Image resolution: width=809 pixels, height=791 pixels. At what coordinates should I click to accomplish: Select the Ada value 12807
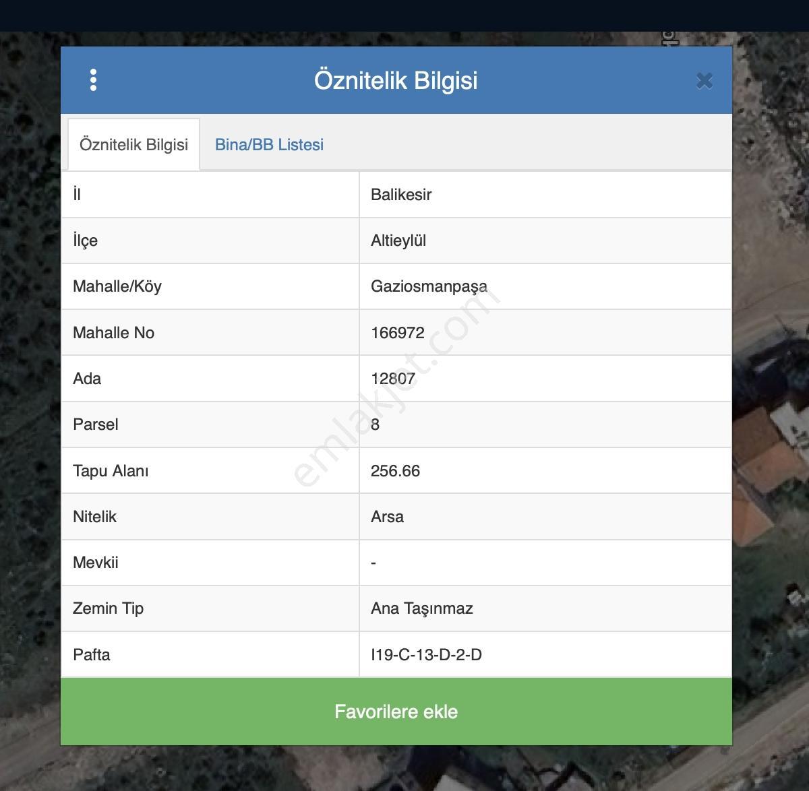[x=393, y=379]
